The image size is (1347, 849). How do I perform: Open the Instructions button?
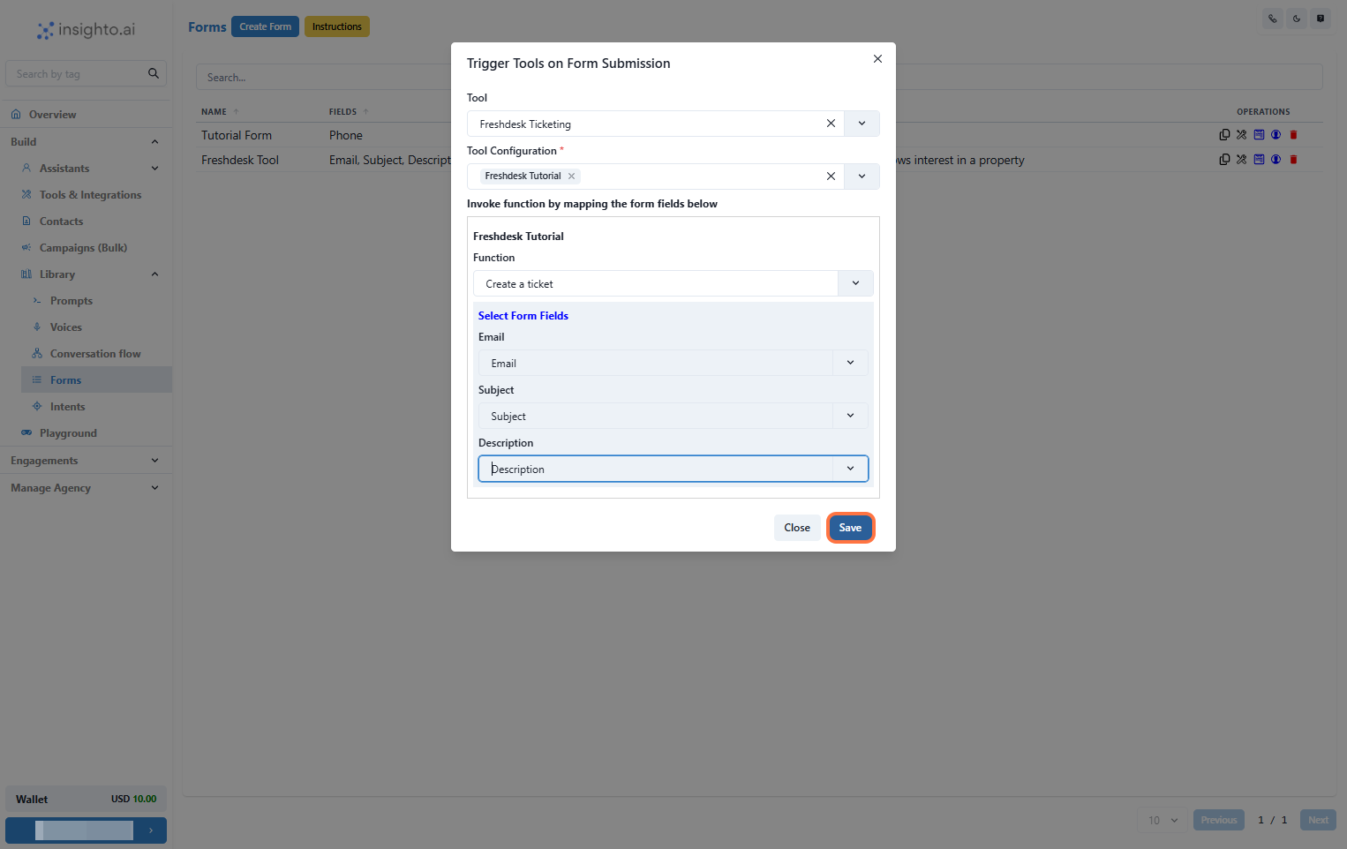[x=337, y=26]
